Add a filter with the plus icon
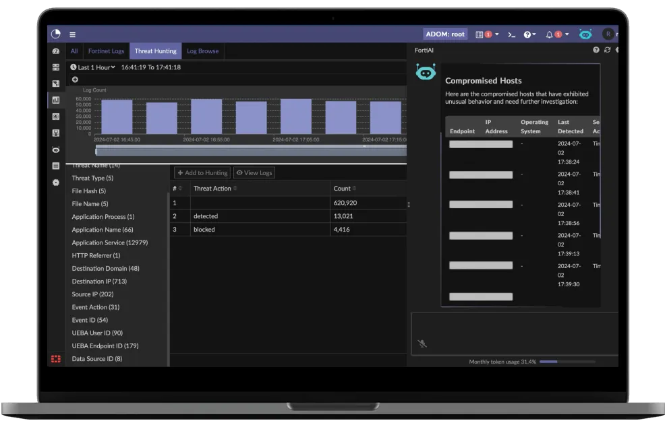This screenshot has width=665, height=429. coord(75,79)
